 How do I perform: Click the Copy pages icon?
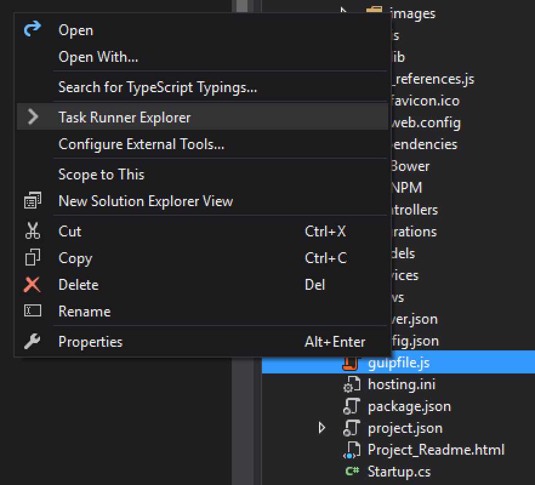[x=32, y=258]
